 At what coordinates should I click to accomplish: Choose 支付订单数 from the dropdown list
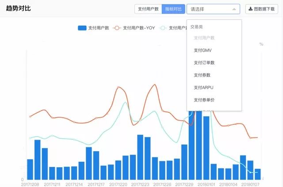coord(214,63)
